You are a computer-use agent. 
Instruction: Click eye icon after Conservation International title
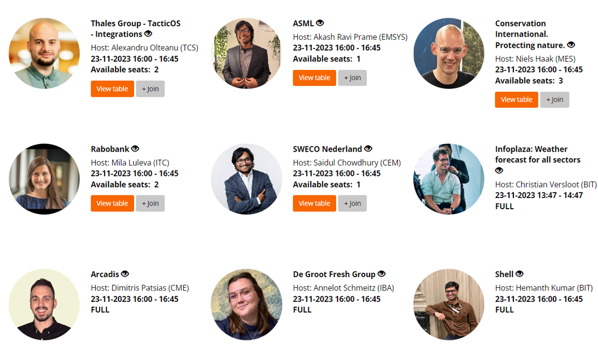click(x=571, y=45)
